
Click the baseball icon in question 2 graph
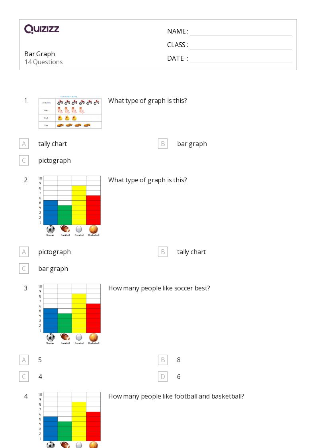click(79, 229)
